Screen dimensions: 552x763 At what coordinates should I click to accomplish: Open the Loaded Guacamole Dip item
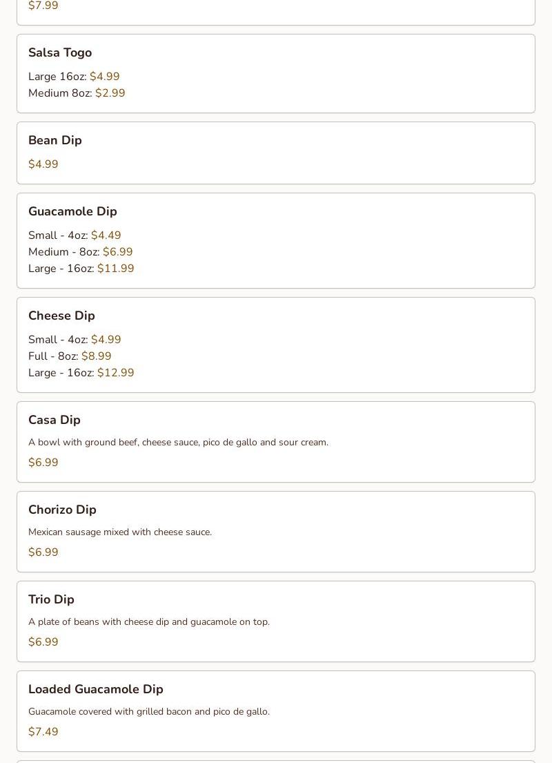tap(96, 689)
